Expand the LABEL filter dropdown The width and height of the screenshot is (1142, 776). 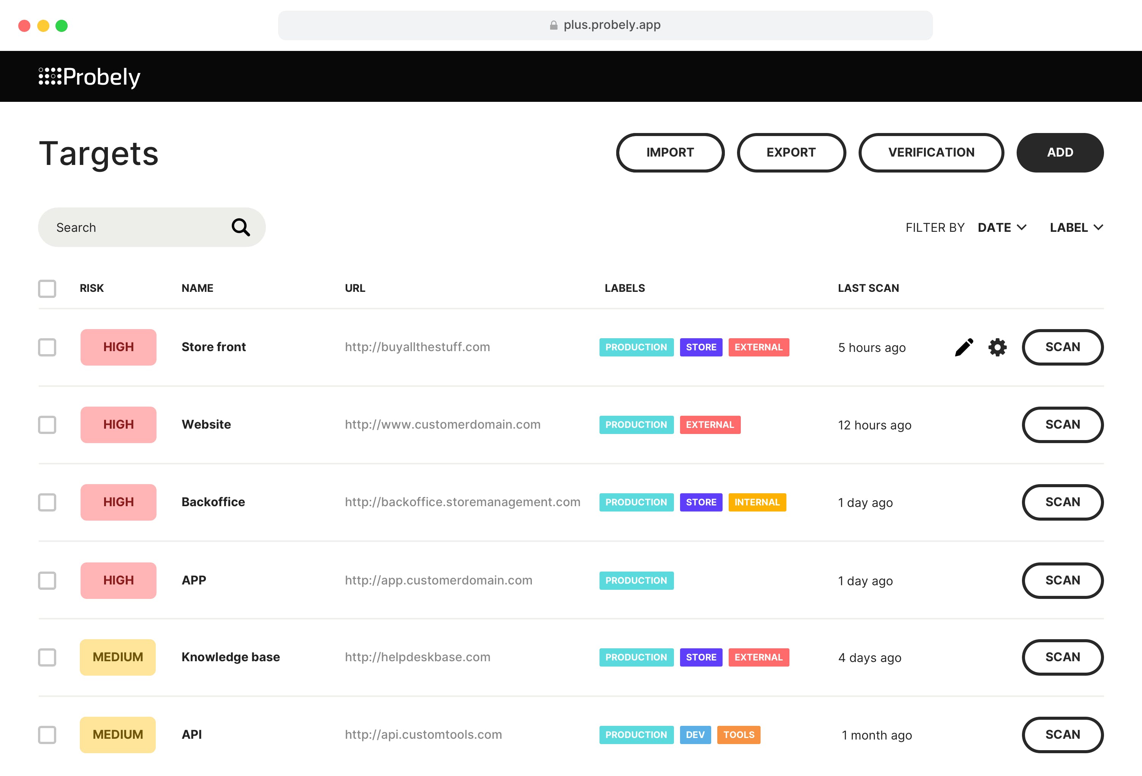pos(1076,228)
